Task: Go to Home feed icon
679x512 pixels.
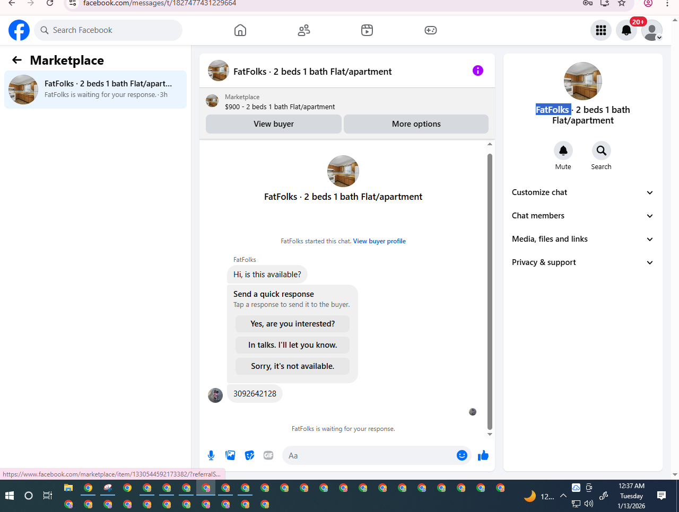Action: click(x=240, y=30)
